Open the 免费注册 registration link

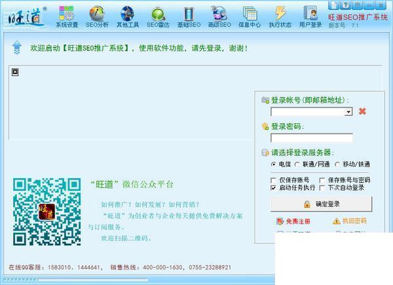298,221
